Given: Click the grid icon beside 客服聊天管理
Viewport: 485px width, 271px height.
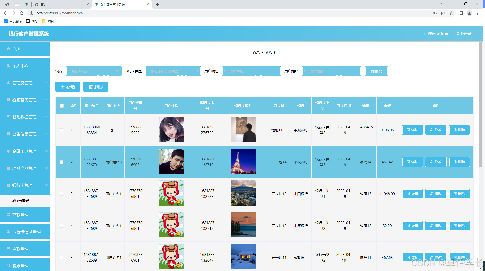Looking at the screenshot, I should coord(8,100).
